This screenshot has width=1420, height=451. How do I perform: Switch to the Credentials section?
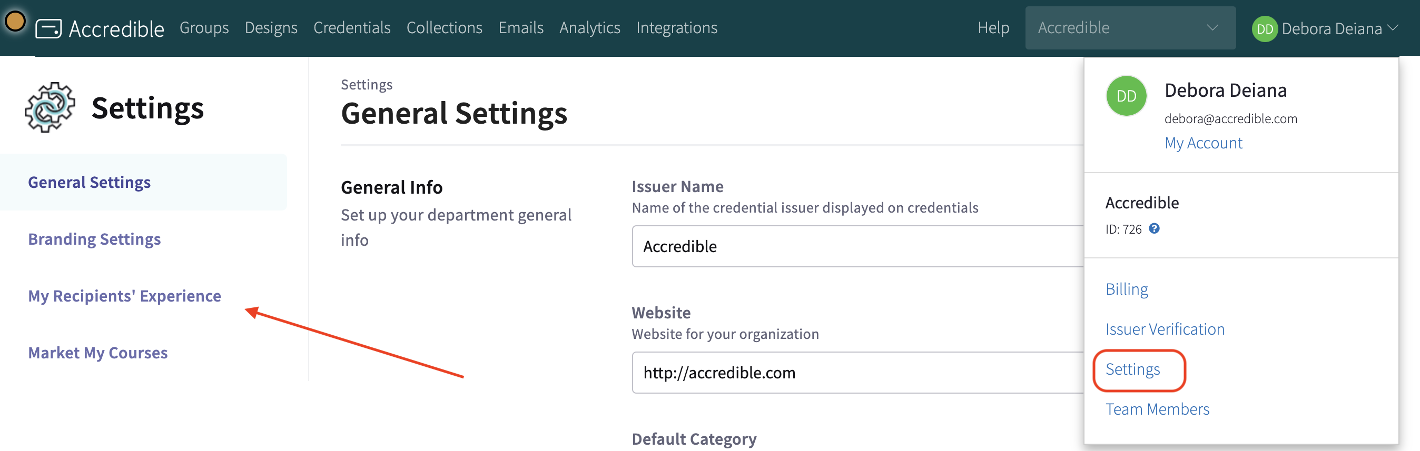click(352, 27)
